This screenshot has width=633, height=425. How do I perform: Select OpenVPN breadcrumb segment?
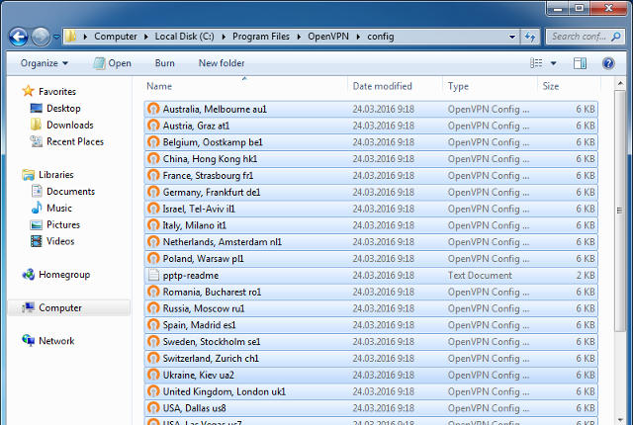328,37
